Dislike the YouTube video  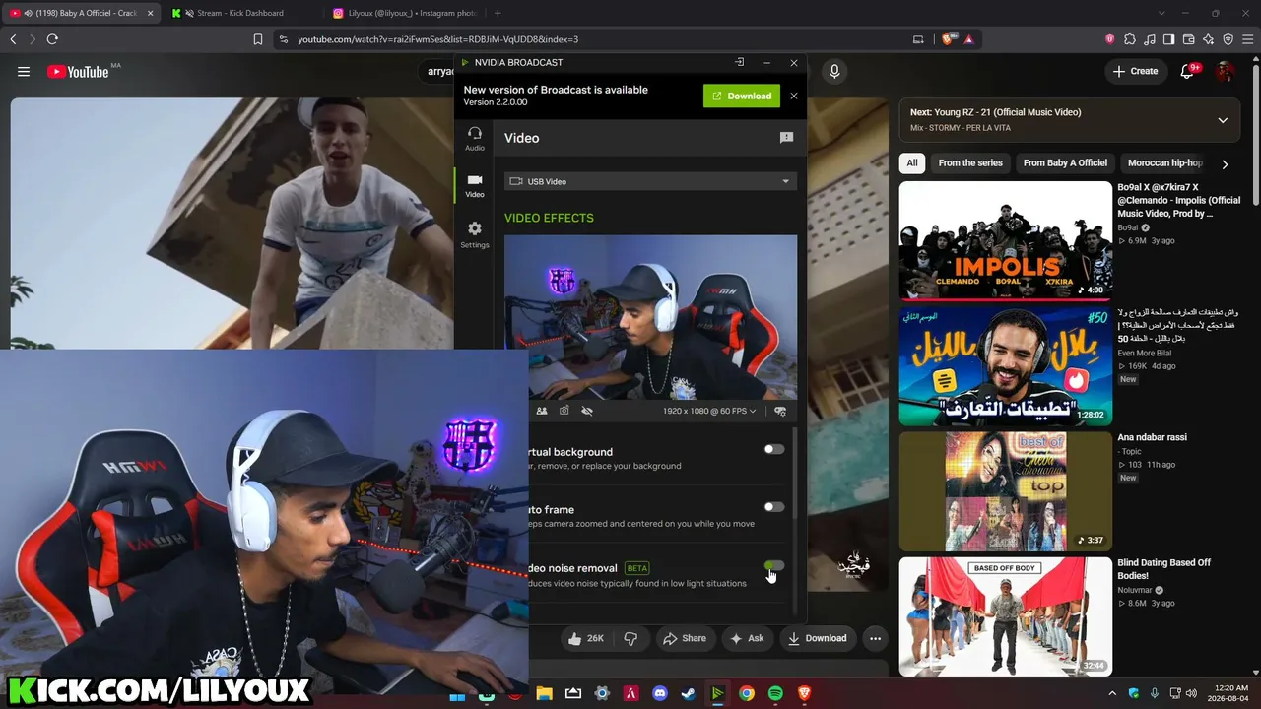[630, 638]
